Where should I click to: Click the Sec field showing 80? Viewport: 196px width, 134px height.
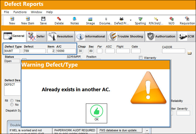coord(91,51)
